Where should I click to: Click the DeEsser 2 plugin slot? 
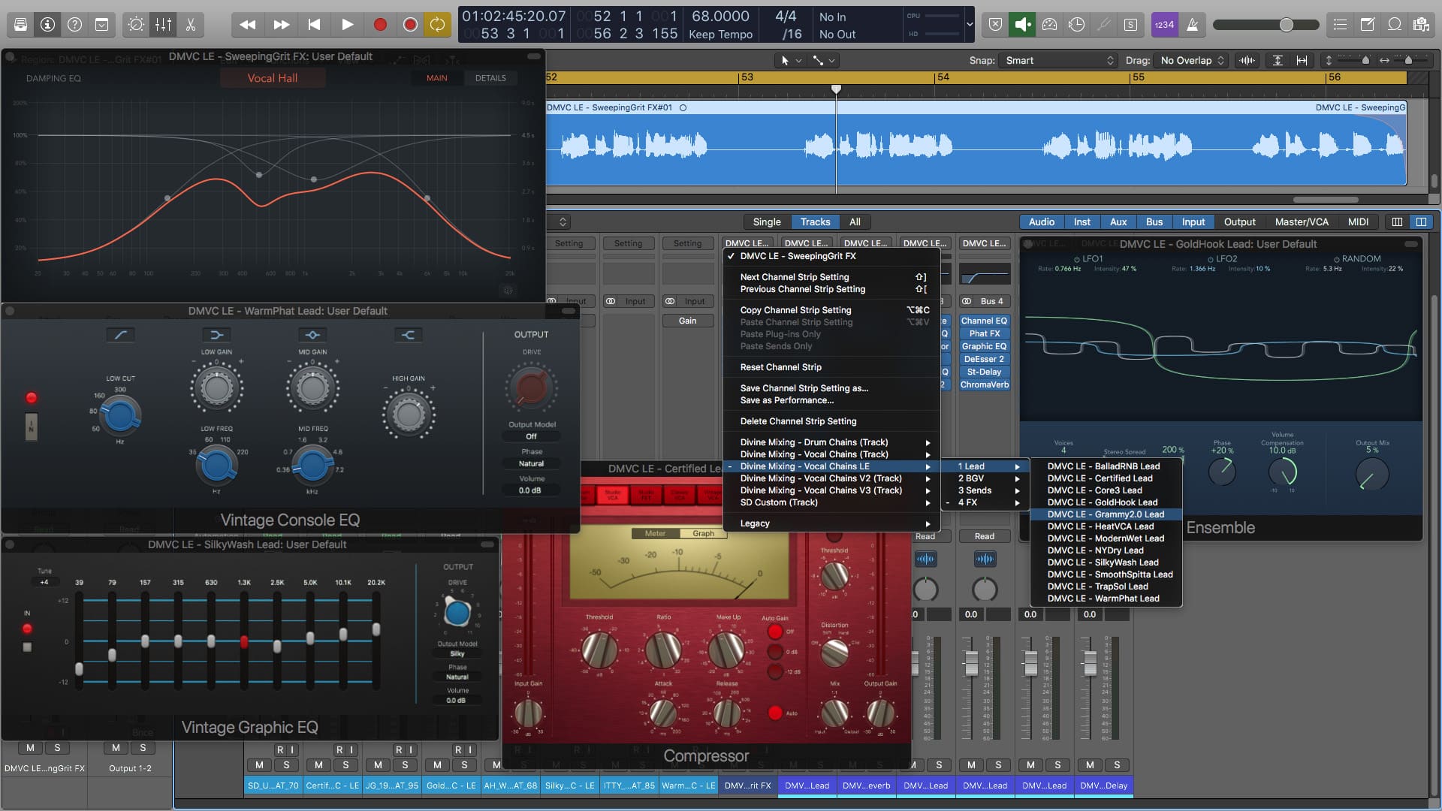(984, 360)
